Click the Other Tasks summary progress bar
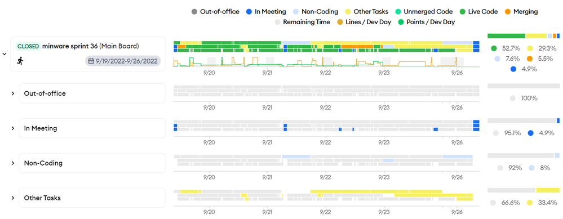The width and height of the screenshot is (563, 219). pos(524,190)
